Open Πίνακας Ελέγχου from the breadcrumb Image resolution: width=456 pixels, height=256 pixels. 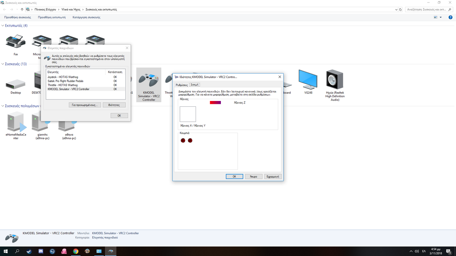pos(45,10)
